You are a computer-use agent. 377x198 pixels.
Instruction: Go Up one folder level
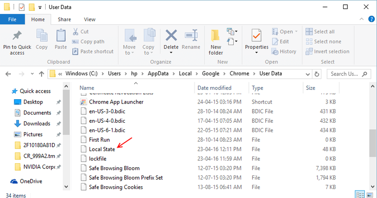tap(41, 74)
